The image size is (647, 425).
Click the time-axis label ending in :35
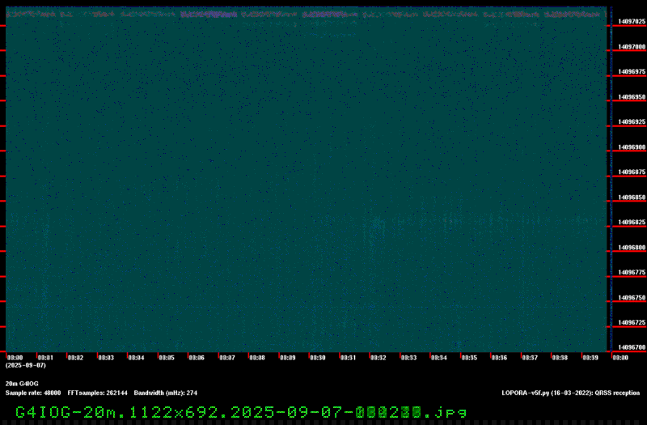(469, 358)
